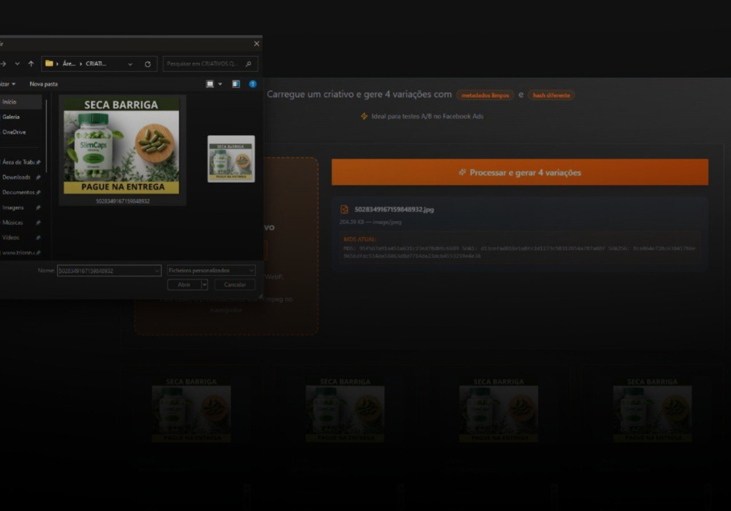Click the Cancelar button

tap(235, 285)
